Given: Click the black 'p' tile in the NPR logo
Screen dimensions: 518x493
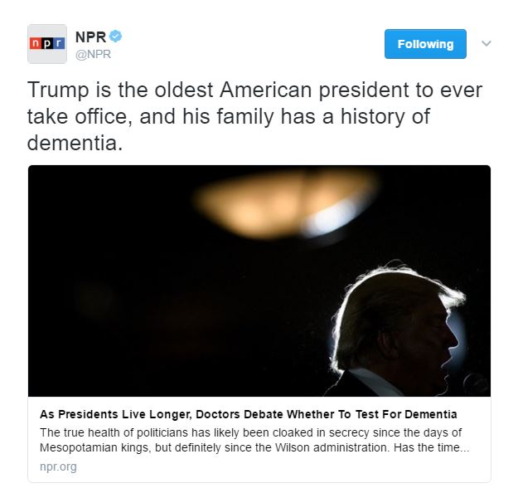Looking at the screenshot, I should click(x=47, y=43).
